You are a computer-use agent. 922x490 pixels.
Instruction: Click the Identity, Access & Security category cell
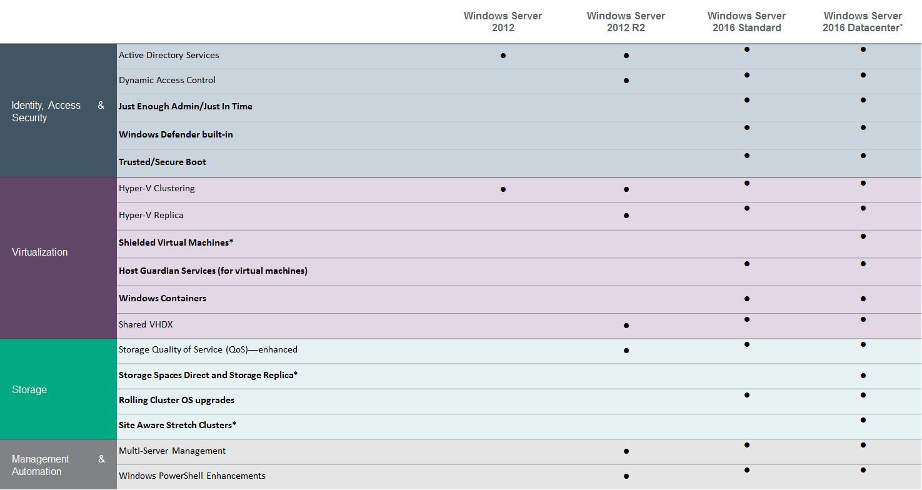click(x=58, y=111)
